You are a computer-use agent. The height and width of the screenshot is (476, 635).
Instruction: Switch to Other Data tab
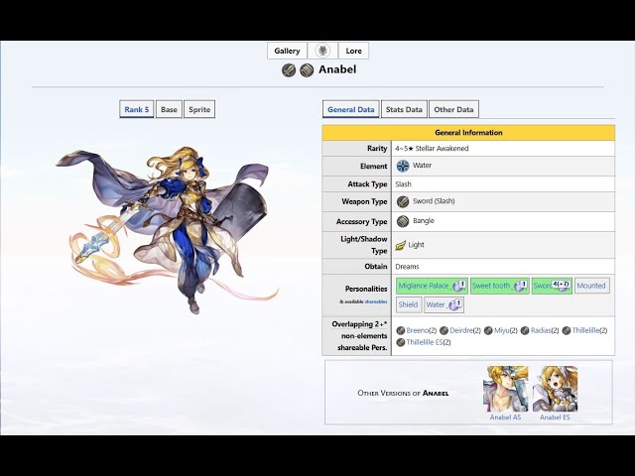click(453, 109)
